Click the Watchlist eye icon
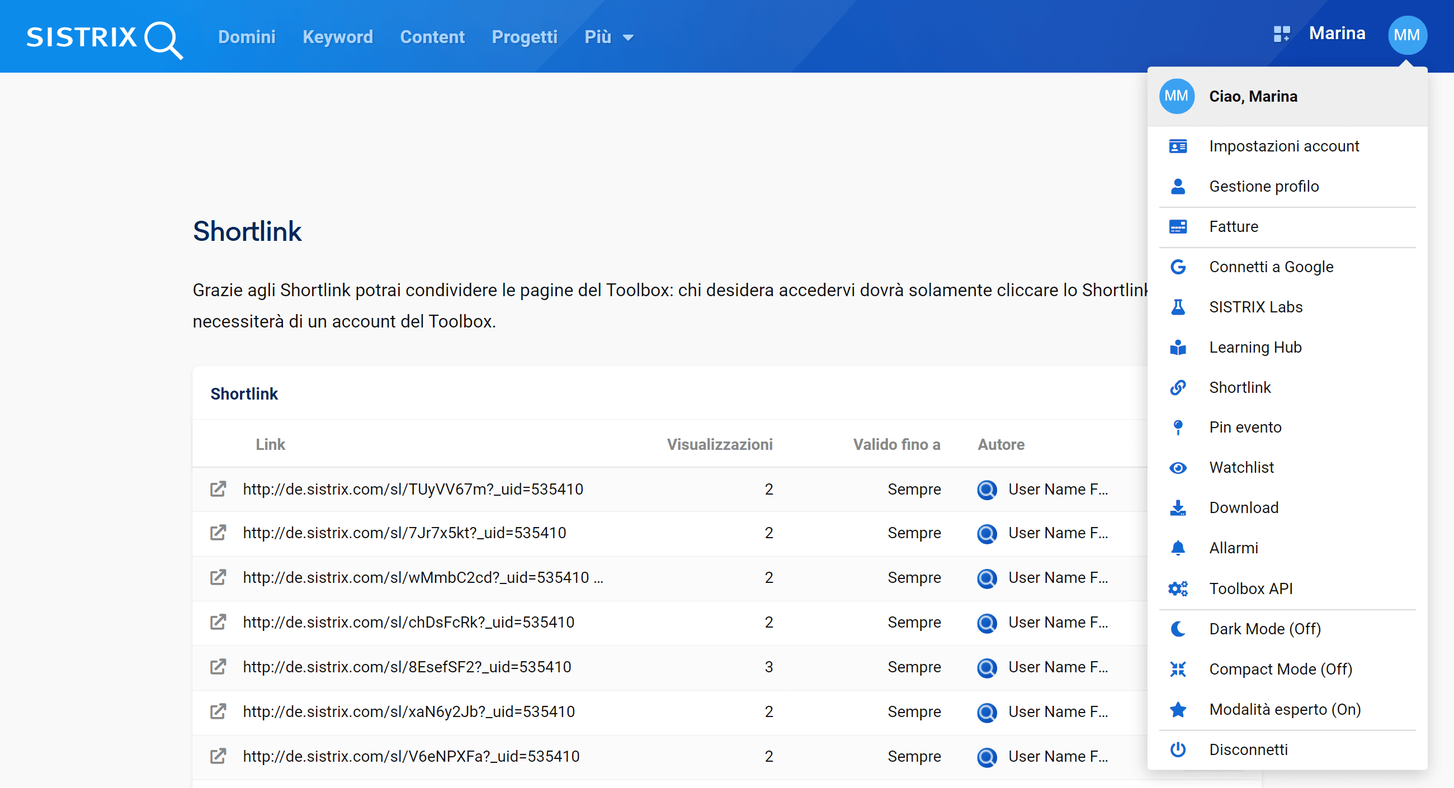The height and width of the screenshot is (788, 1454). tap(1178, 468)
